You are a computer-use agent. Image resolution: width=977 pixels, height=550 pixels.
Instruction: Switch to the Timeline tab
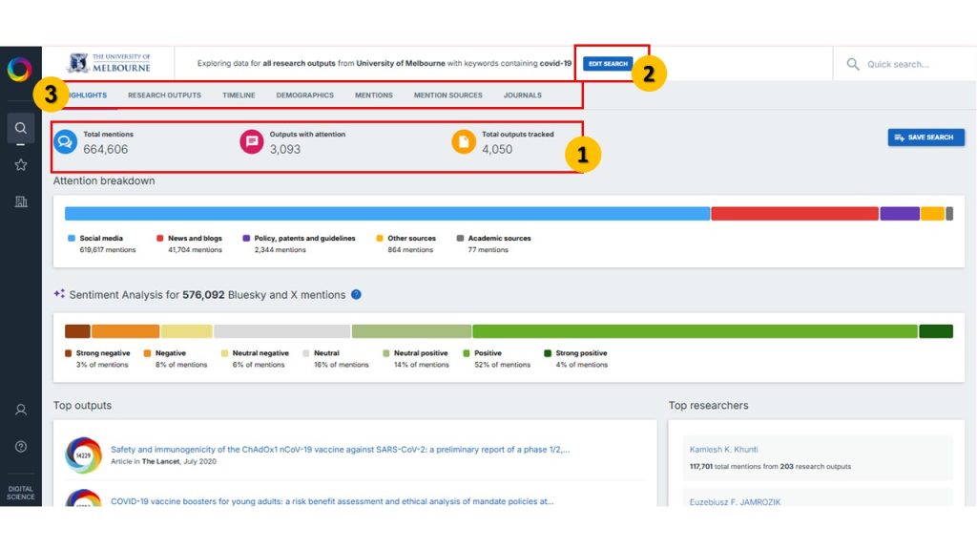[x=239, y=95]
